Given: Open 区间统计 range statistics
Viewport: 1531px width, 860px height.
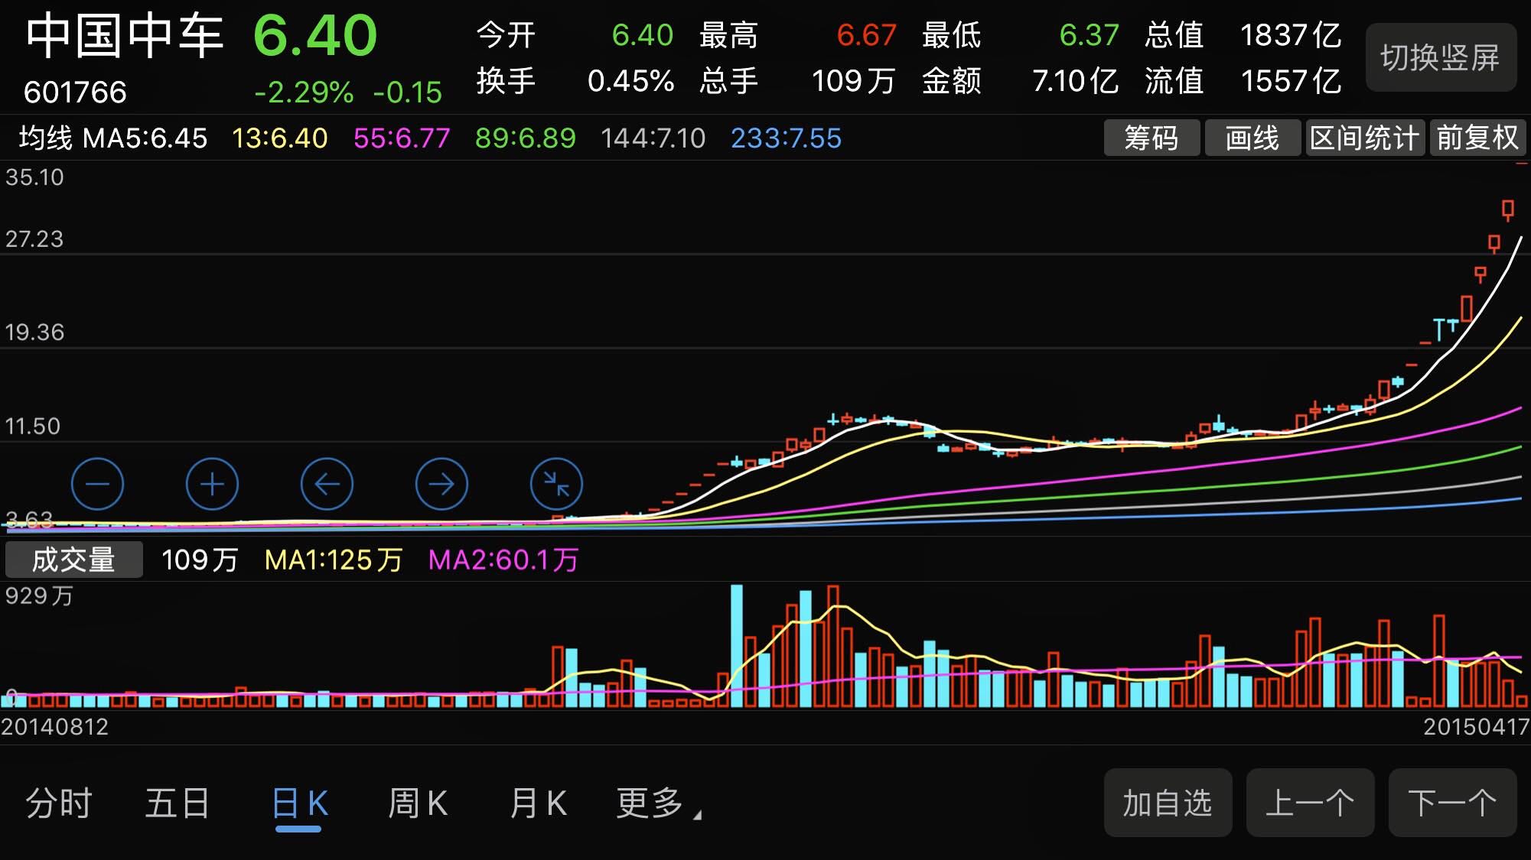Looking at the screenshot, I should pyautogui.click(x=1365, y=138).
